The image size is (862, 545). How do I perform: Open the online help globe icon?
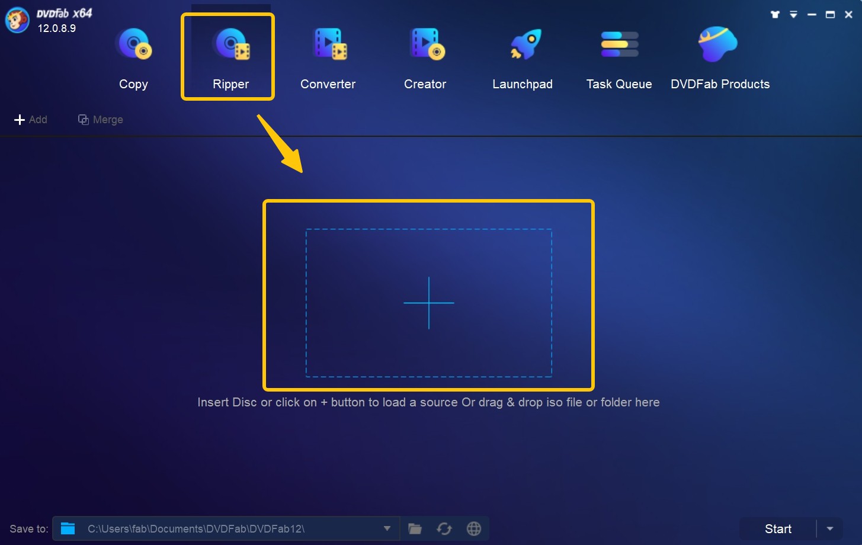click(474, 528)
